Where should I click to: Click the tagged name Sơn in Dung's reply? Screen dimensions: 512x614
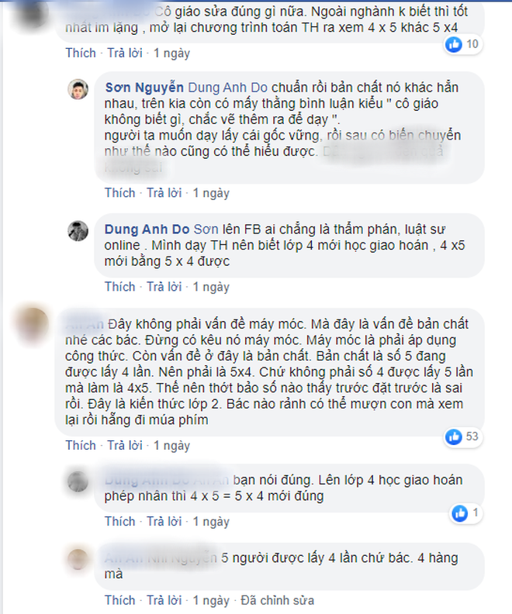(206, 229)
